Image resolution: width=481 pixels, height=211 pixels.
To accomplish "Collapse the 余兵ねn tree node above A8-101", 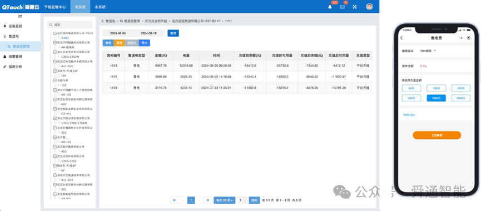I will coord(55,137).
